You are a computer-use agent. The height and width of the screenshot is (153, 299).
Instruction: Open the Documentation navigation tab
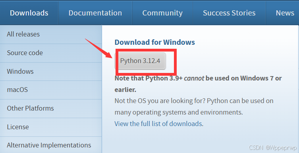(95, 13)
